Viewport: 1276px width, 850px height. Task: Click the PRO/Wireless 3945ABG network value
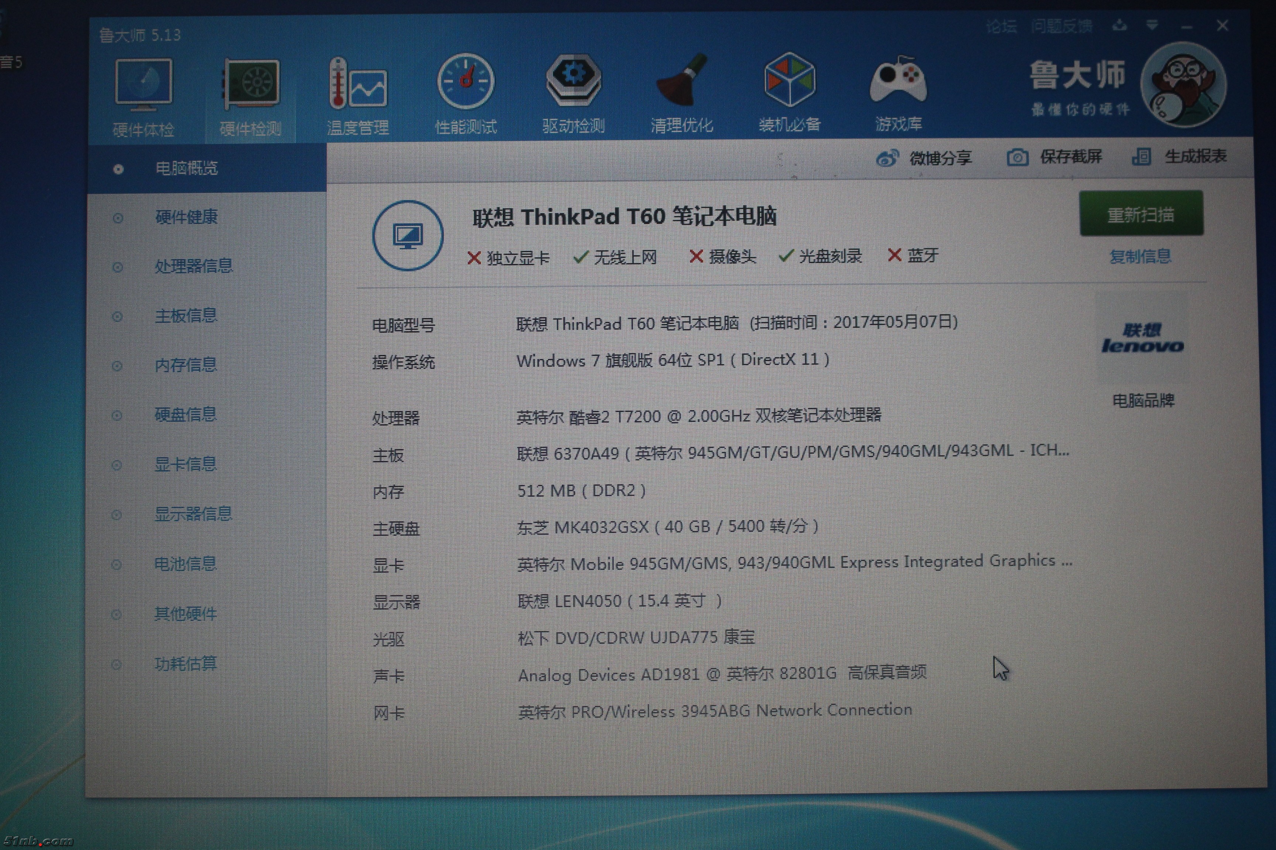(x=715, y=711)
